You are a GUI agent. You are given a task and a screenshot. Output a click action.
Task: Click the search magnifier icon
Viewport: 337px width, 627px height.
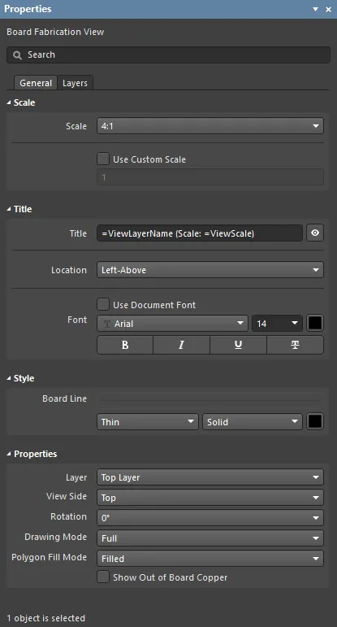tap(17, 55)
